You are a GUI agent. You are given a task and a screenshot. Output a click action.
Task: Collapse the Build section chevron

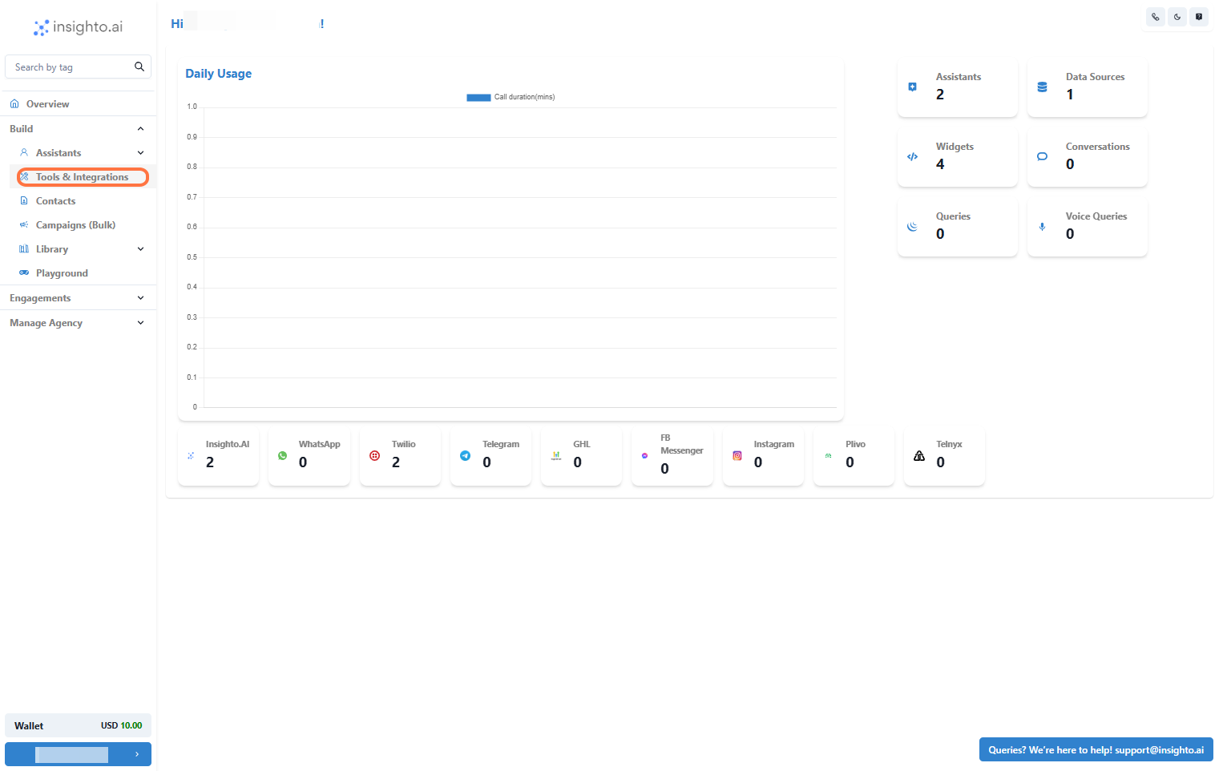click(x=141, y=129)
